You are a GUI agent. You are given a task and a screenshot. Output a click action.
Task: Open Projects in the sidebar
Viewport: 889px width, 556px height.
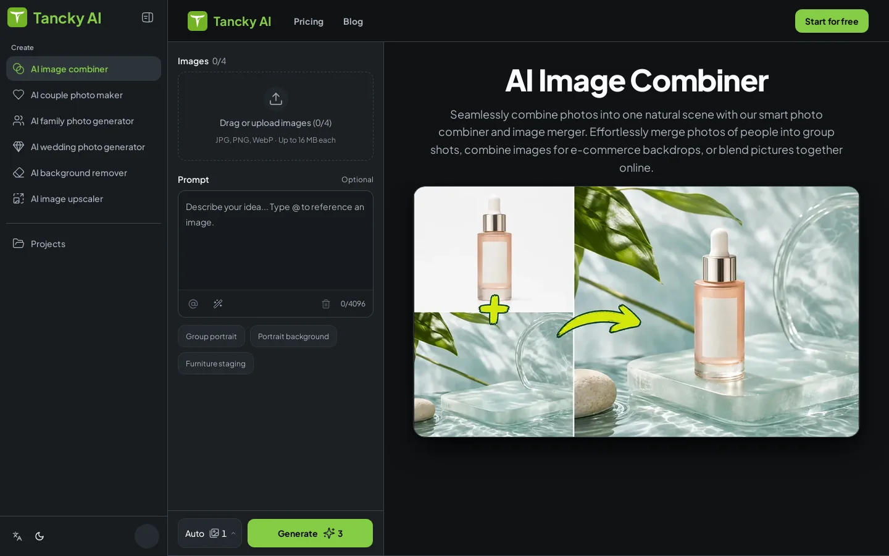click(83, 243)
